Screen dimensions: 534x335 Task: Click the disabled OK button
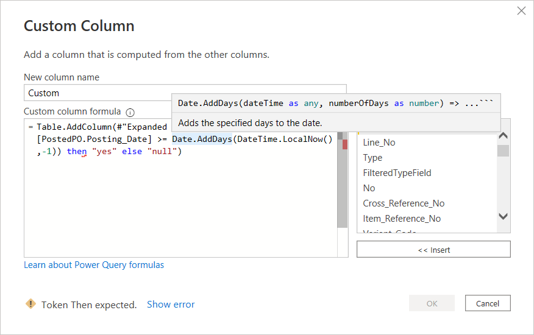[432, 303]
